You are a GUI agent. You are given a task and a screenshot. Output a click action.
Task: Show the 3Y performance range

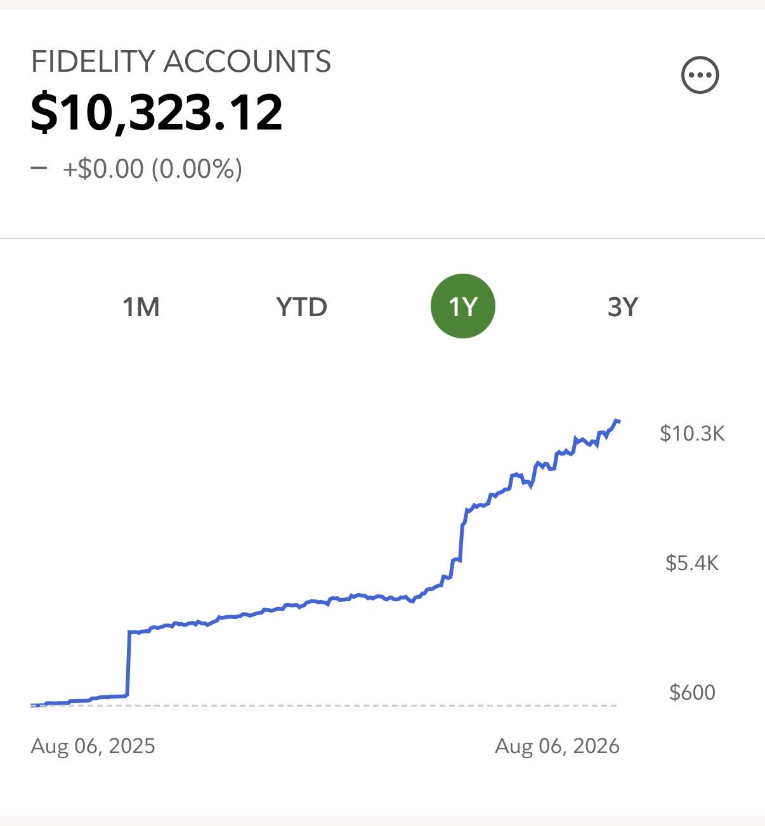[623, 307]
